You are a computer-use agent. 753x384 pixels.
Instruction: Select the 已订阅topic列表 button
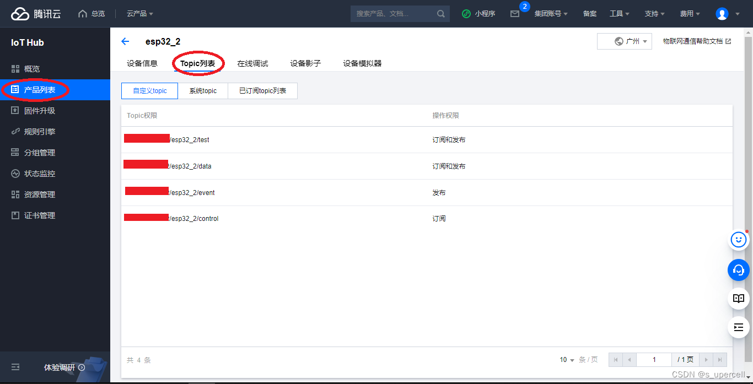point(262,91)
